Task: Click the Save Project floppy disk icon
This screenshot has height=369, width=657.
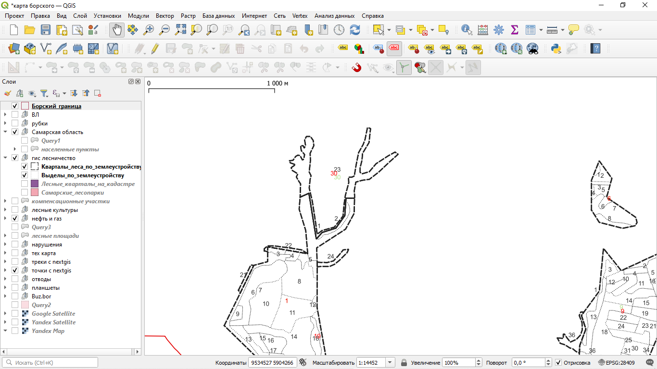Action: 45,30
